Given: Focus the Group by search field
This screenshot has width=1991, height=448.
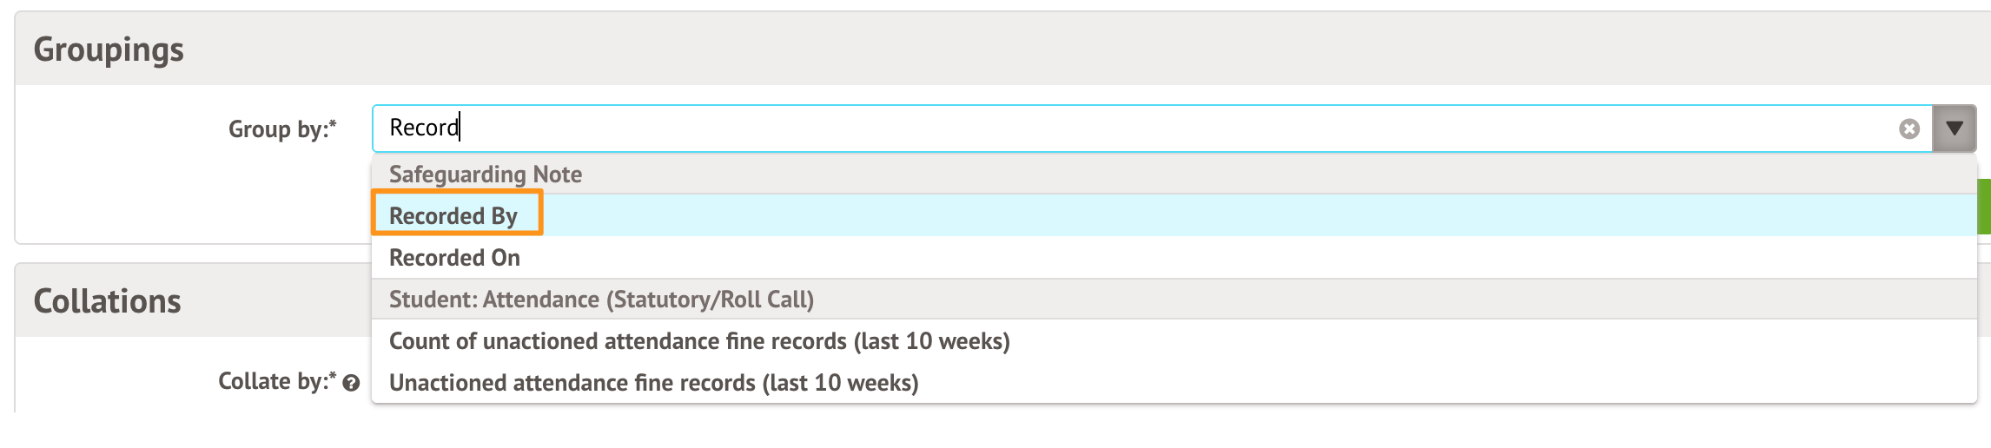Looking at the screenshot, I should pos(1129,128).
